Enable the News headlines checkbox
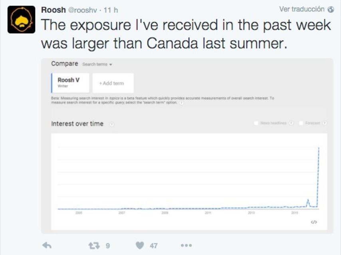Viewport: 341px width, 255px height. pos(257,123)
